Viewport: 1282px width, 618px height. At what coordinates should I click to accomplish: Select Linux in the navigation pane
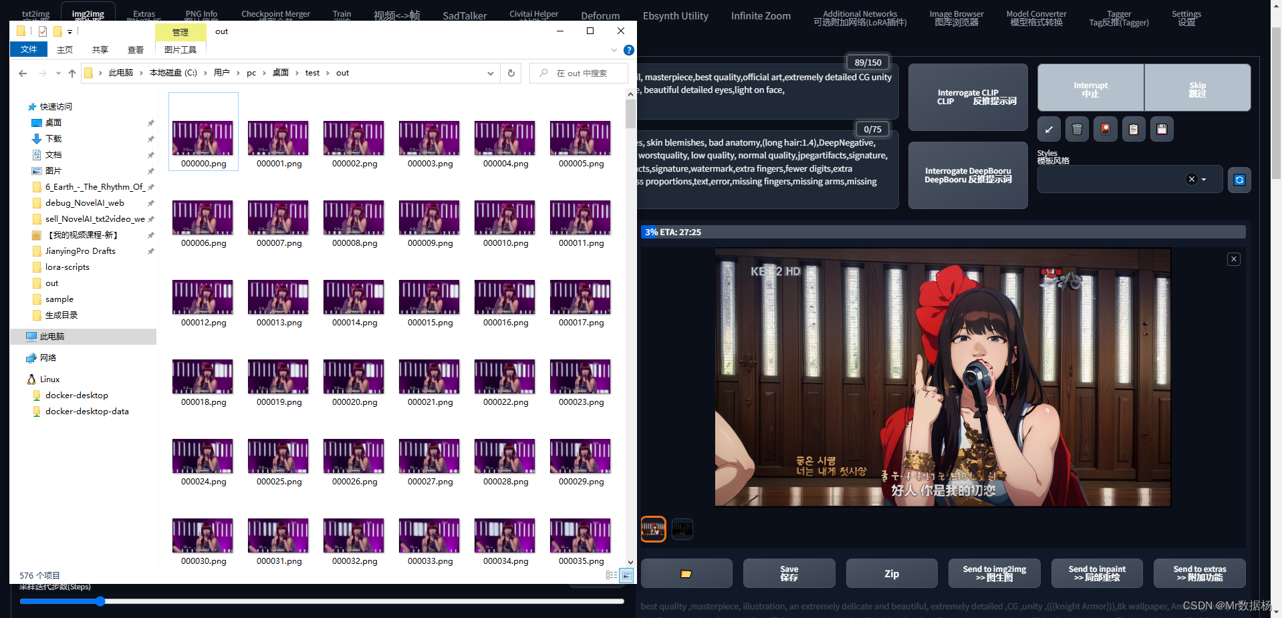49,379
